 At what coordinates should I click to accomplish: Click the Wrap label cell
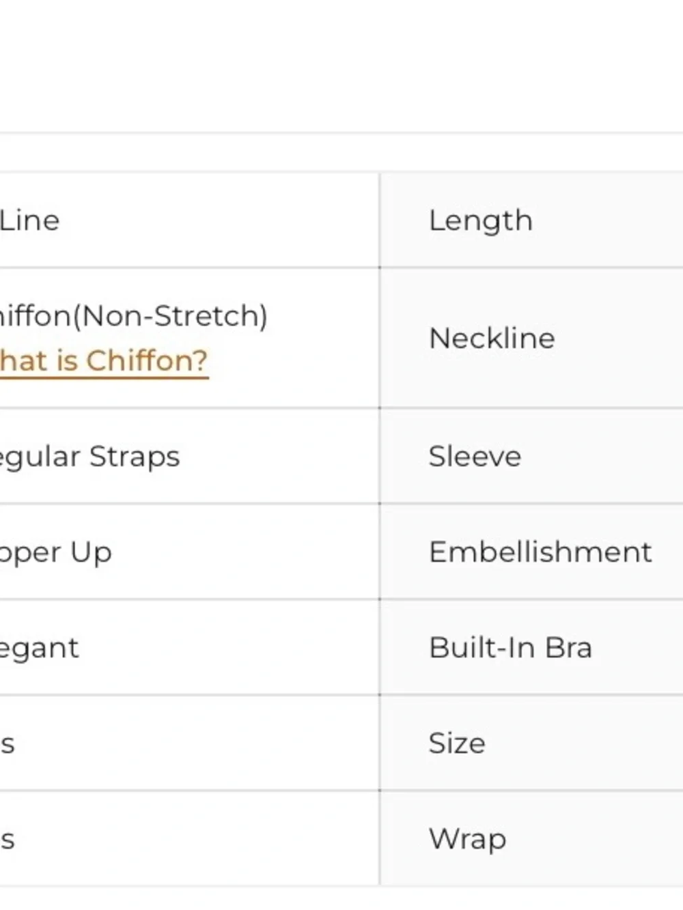[x=531, y=838]
